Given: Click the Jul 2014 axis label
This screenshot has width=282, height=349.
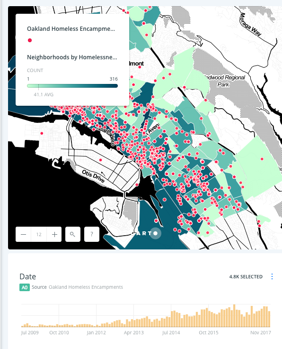Looking at the screenshot, I should pyautogui.click(x=171, y=332).
